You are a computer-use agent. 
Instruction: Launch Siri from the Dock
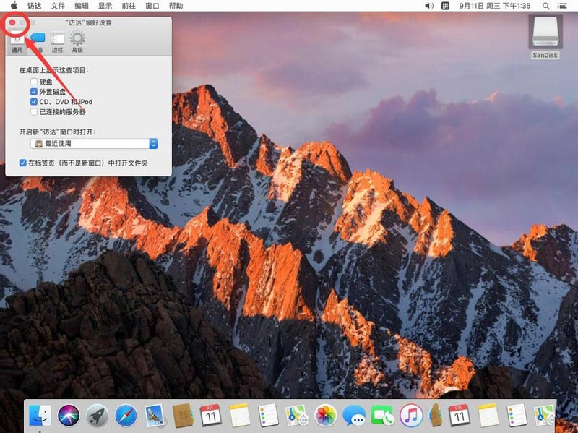(69, 415)
